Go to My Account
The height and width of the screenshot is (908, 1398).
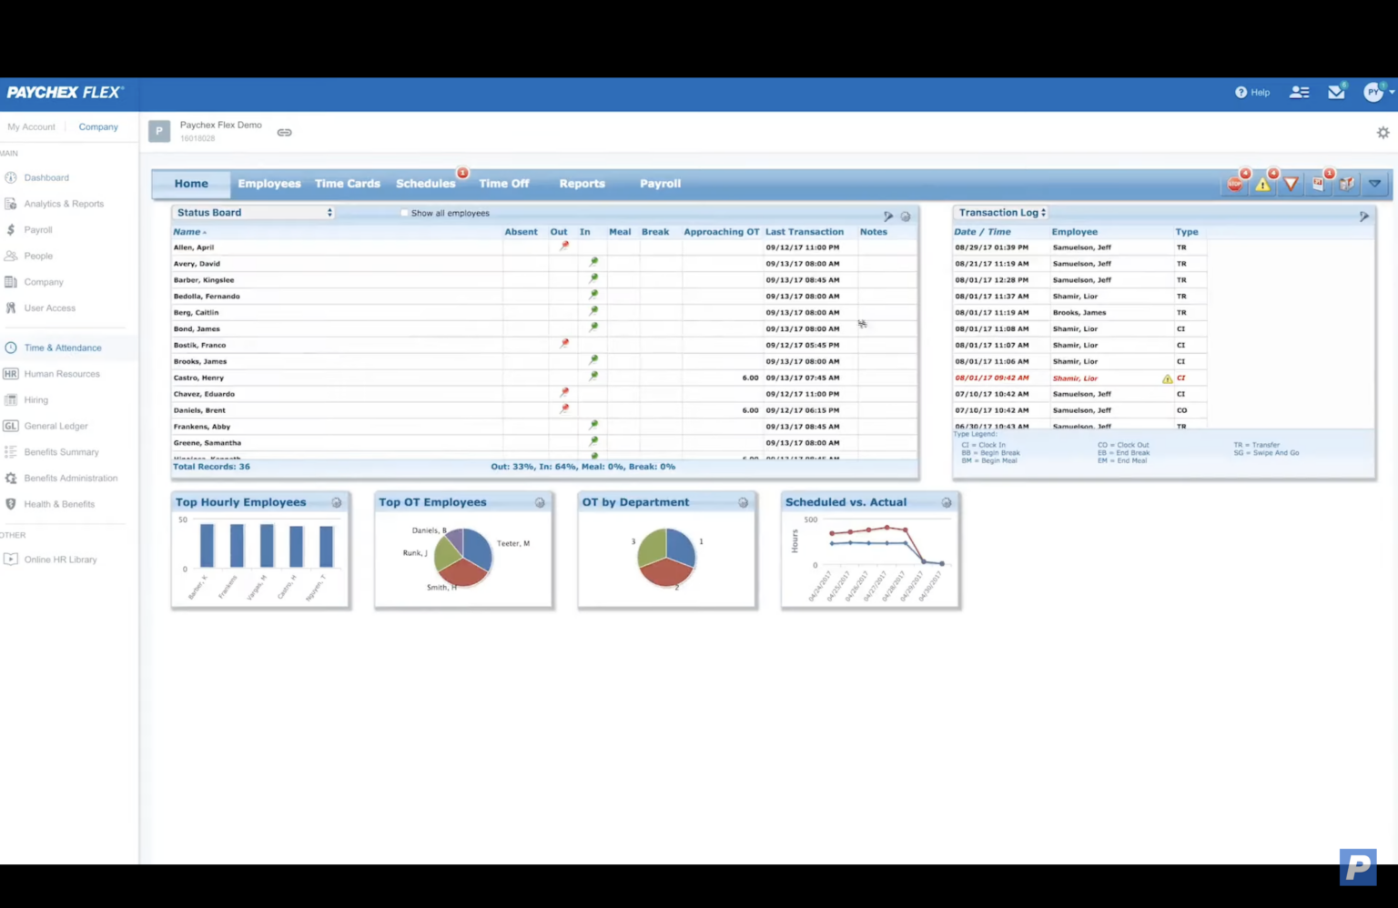click(31, 127)
